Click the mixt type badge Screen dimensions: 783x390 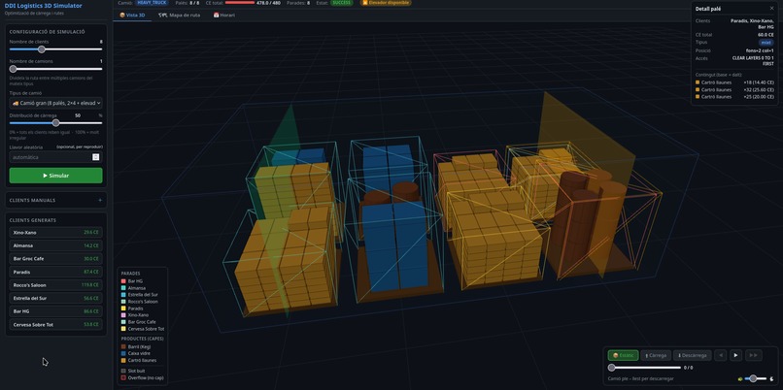pyautogui.click(x=767, y=43)
